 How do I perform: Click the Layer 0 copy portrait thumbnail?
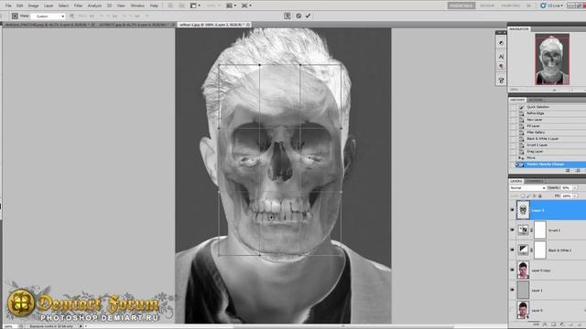(523, 271)
